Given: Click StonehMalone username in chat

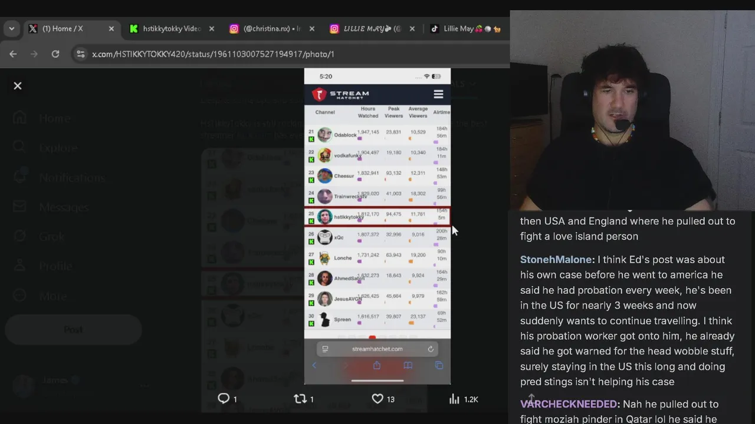Looking at the screenshot, I should tap(557, 259).
